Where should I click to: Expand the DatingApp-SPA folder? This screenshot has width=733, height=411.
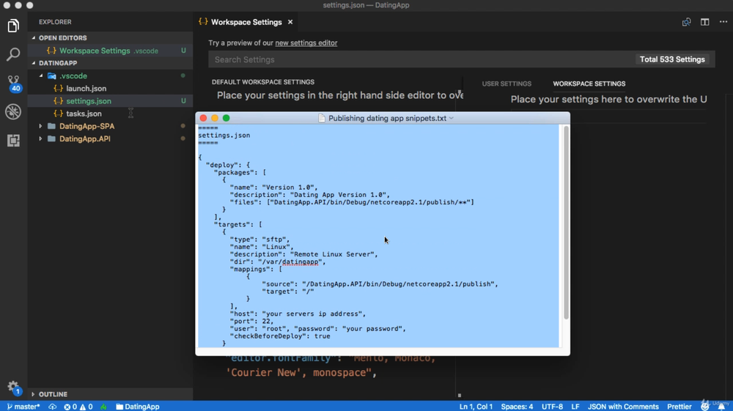click(x=87, y=126)
